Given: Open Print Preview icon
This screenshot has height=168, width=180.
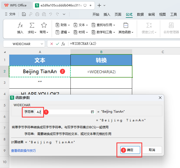Looking at the screenshot, I should (44, 14).
